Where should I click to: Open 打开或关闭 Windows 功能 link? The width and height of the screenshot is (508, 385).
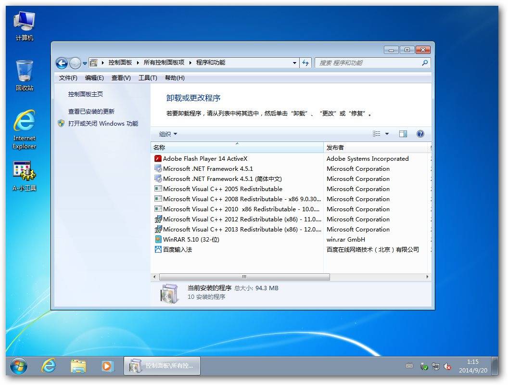pyautogui.click(x=103, y=124)
